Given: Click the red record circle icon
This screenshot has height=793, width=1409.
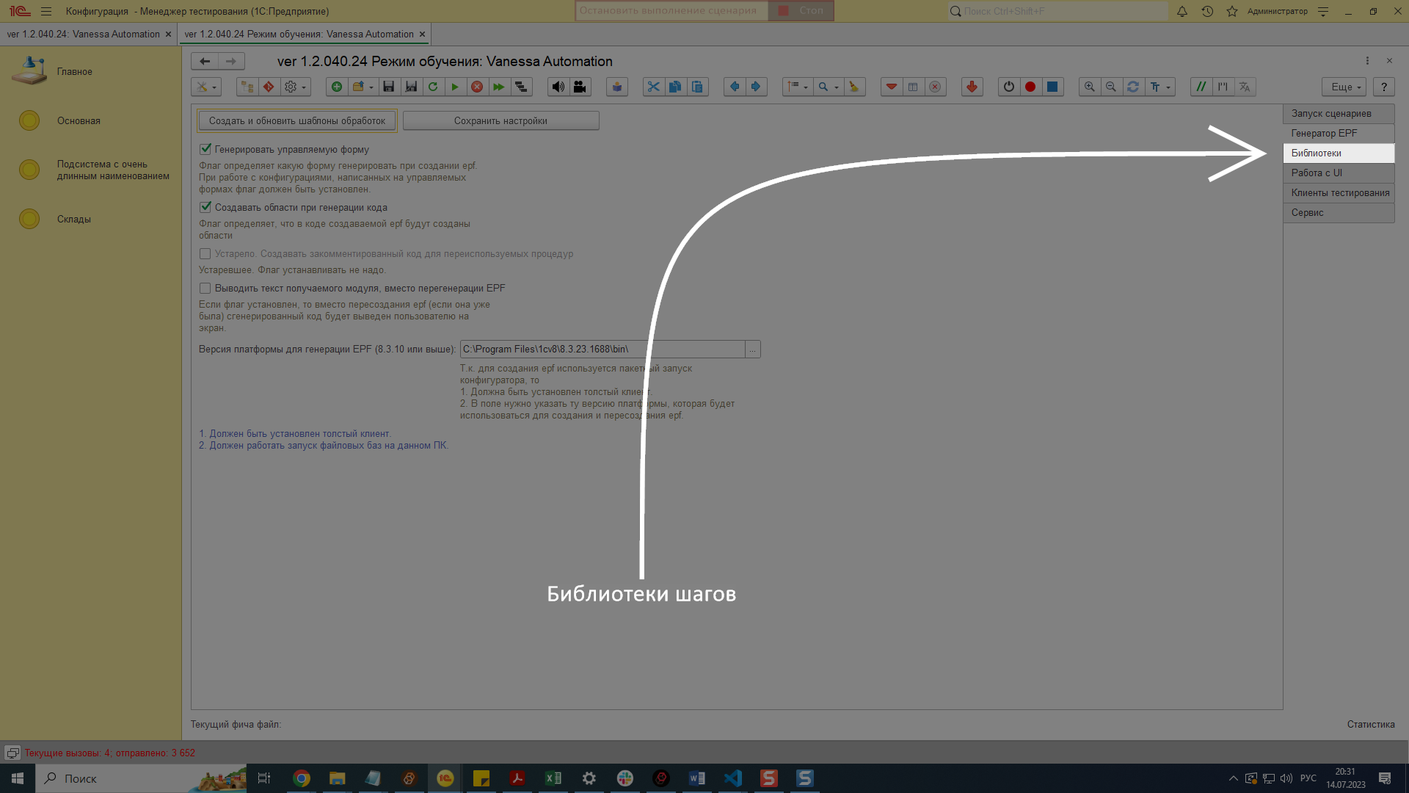Looking at the screenshot, I should [1030, 87].
